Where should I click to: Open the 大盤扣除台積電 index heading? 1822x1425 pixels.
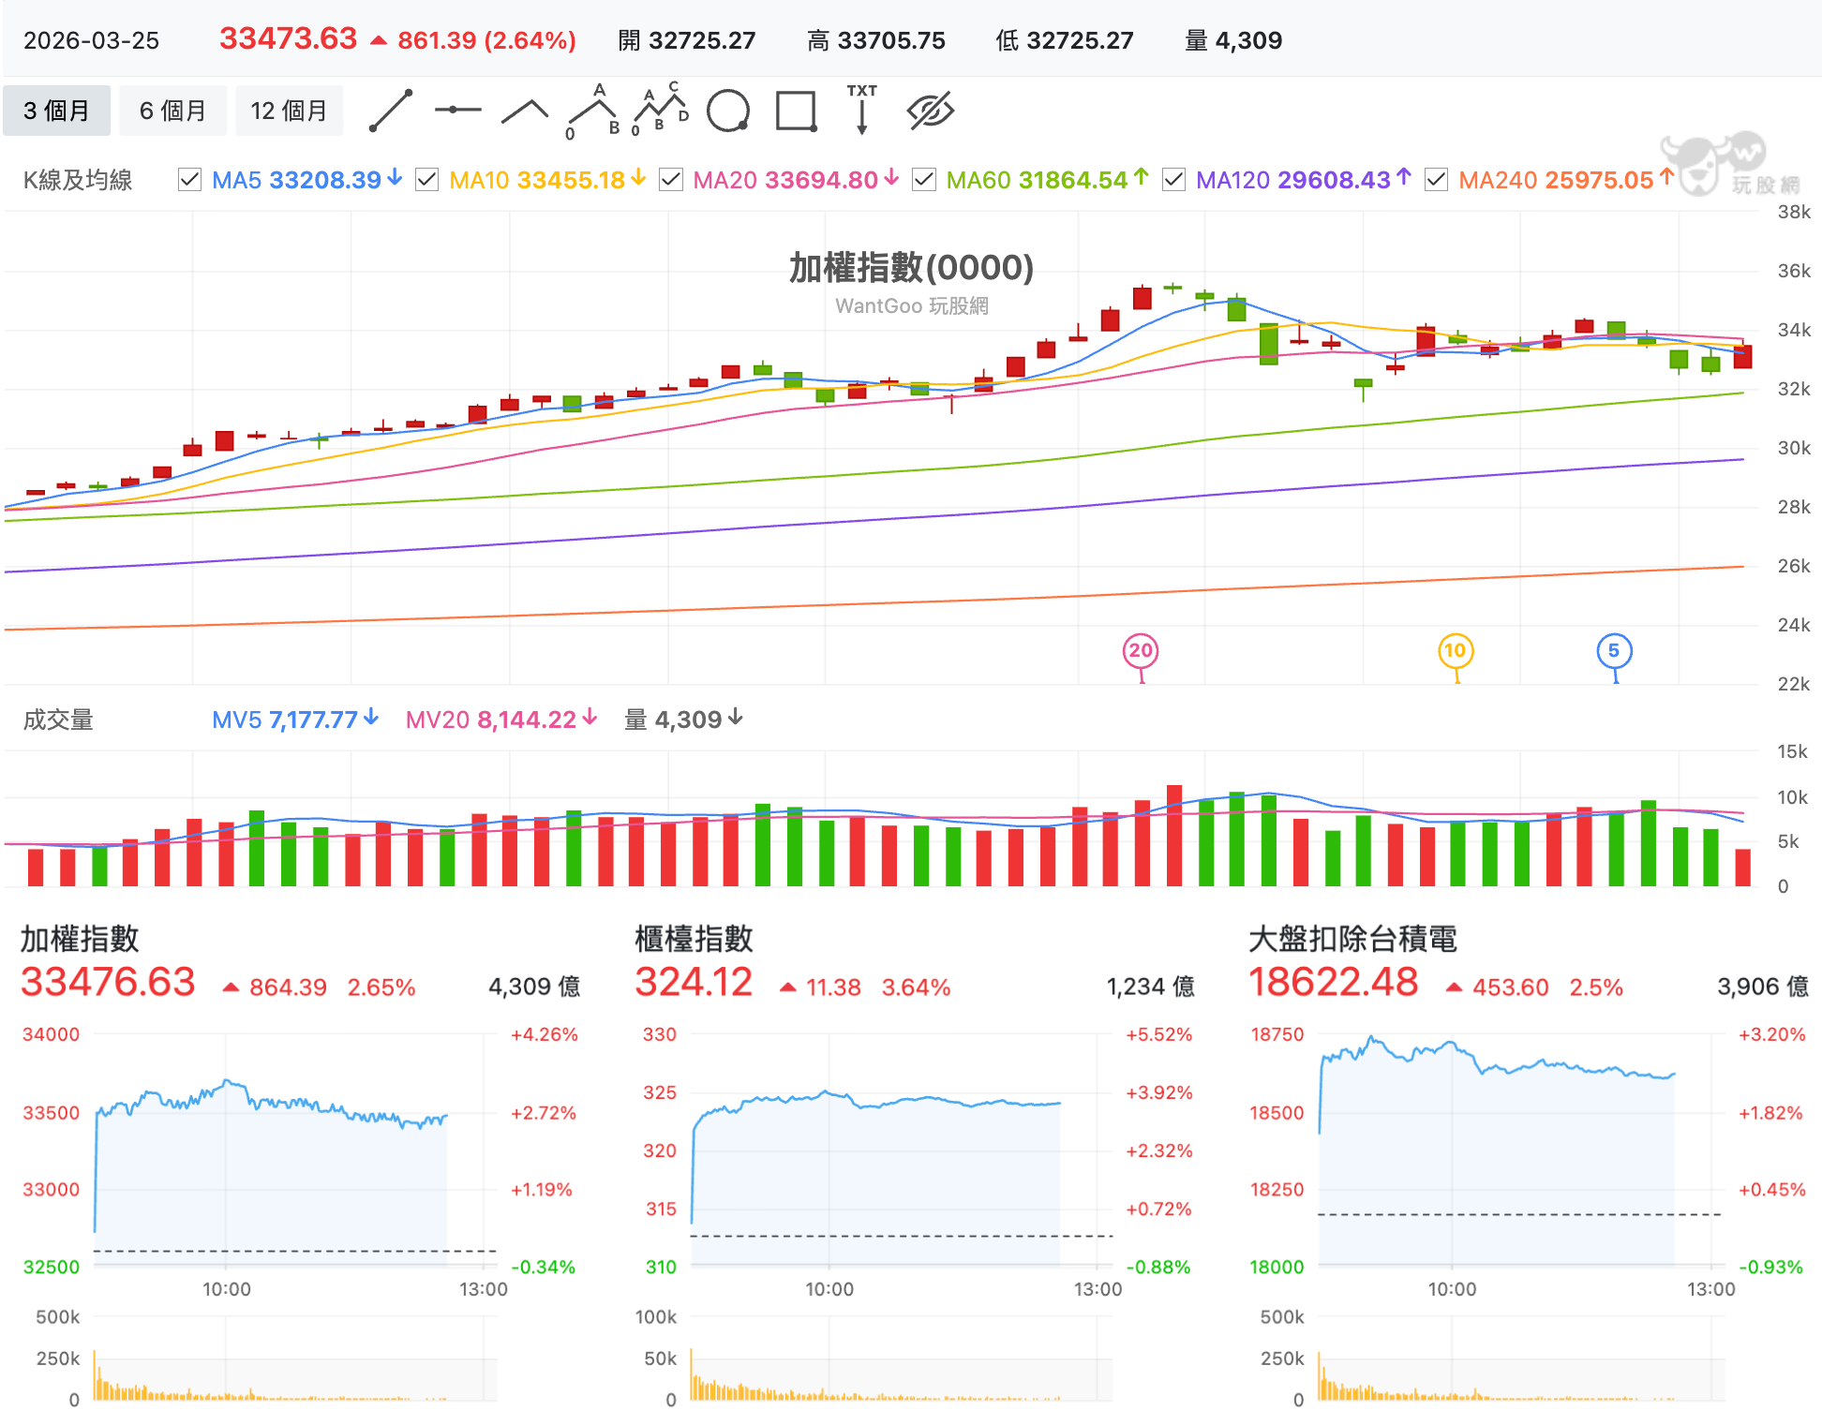(x=1352, y=939)
